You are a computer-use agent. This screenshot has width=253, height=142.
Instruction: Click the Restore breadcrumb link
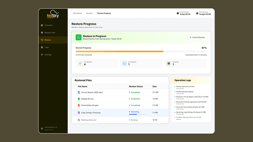(90, 13)
